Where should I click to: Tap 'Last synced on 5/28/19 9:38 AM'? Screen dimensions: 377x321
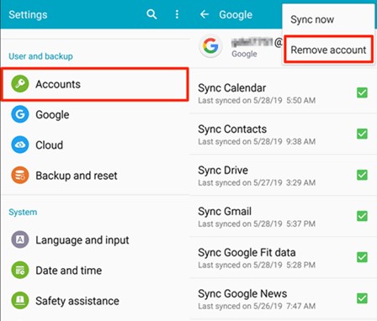(257, 141)
